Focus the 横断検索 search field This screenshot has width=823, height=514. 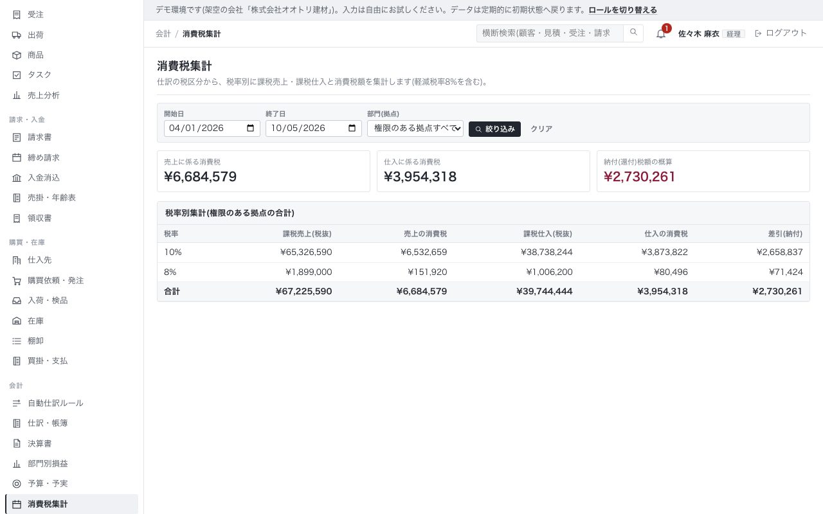click(x=550, y=33)
